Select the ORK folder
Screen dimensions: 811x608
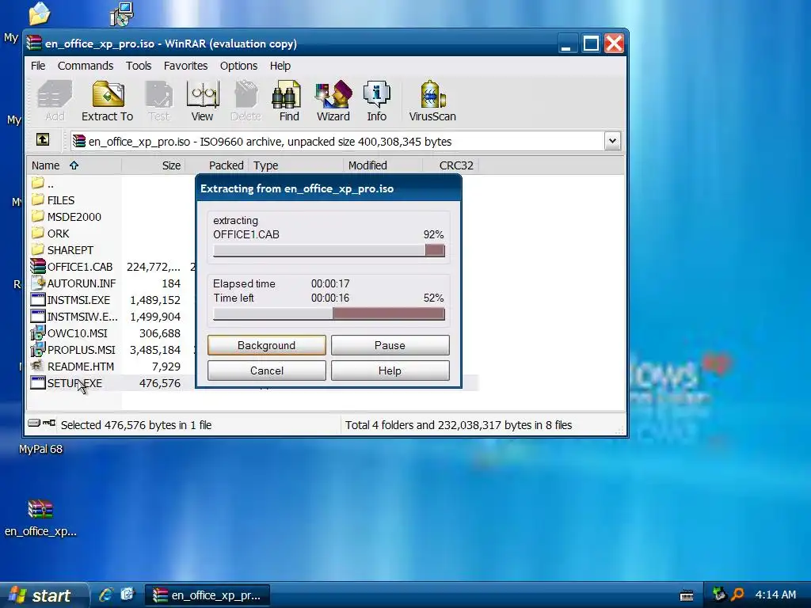click(50, 234)
